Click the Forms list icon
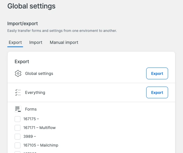This screenshot has height=153, width=183. pyautogui.click(x=18, y=109)
